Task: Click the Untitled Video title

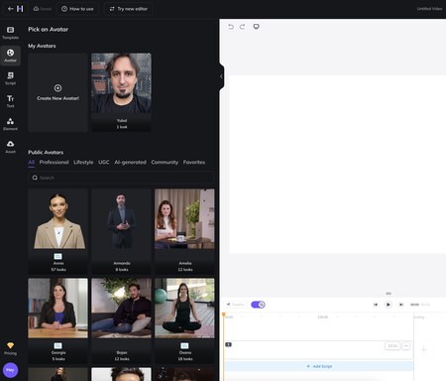Action: (x=429, y=9)
